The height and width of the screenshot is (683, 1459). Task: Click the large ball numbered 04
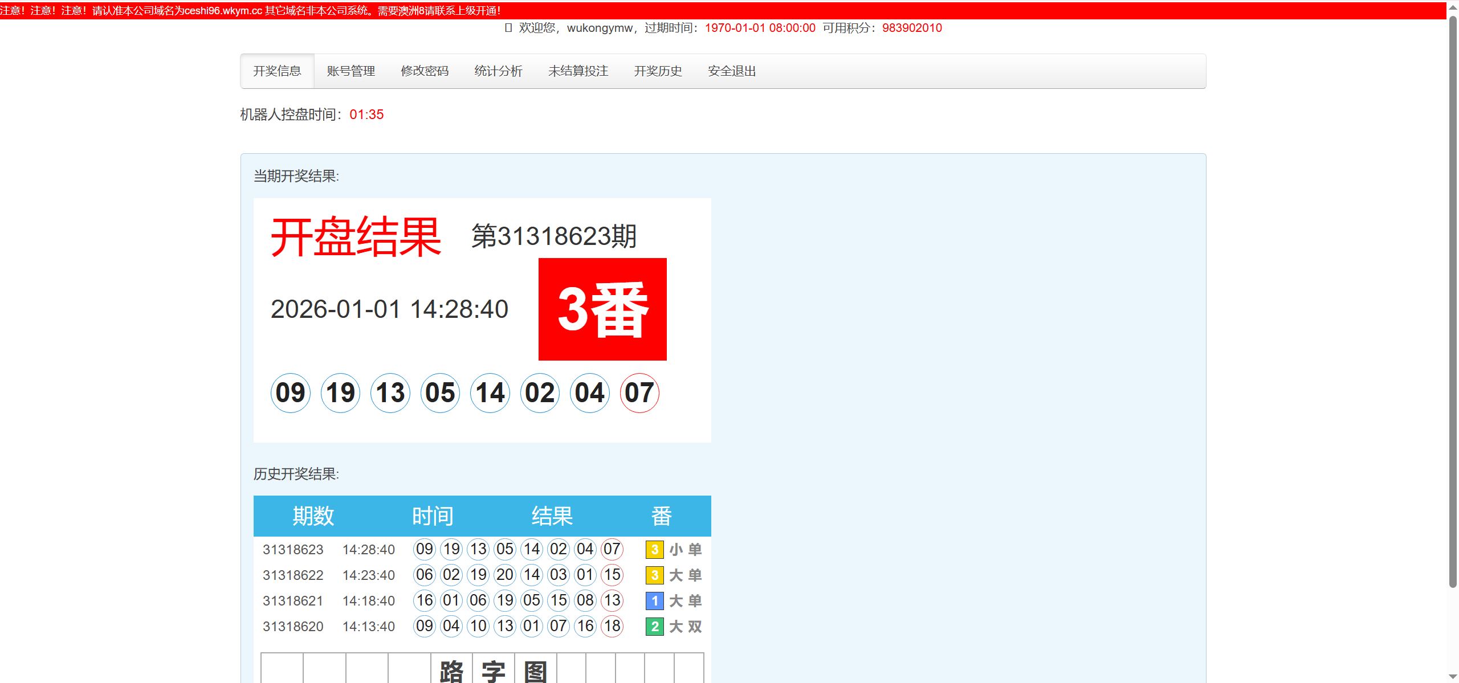pyautogui.click(x=590, y=393)
